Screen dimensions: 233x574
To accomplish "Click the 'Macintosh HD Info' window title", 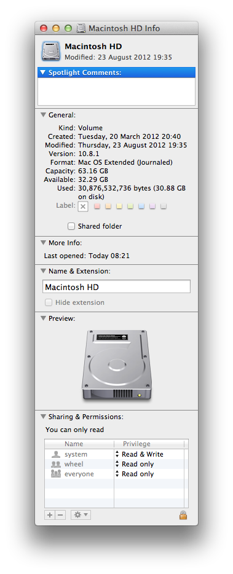I will (x=124, y=28).
